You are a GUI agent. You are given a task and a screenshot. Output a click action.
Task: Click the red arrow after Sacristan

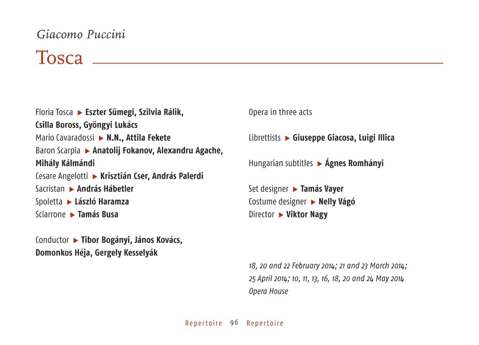72,190
